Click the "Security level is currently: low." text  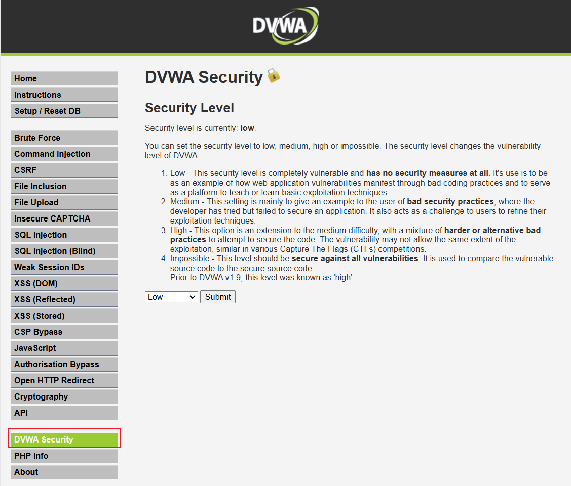tap(201, 128)
